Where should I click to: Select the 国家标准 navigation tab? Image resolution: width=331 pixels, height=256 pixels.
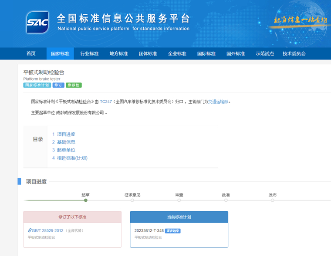pyautogui.click(x=60, y=54)
